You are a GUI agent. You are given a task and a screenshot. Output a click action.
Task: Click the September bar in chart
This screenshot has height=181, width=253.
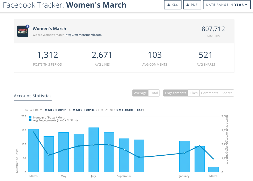point(124,155)
